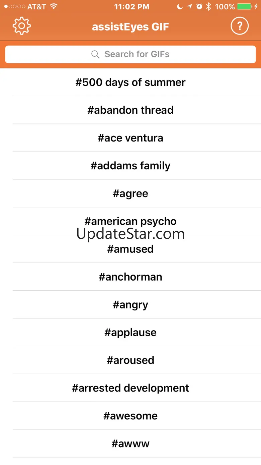Open settings via the gear icon
Viewport: 261px width, 465px height.
pyautogui.click(x=21, y=26)
